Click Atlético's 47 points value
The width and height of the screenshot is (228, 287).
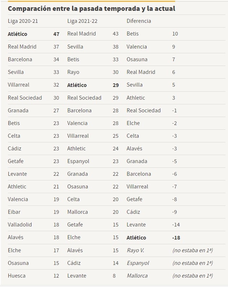point(56,34)
